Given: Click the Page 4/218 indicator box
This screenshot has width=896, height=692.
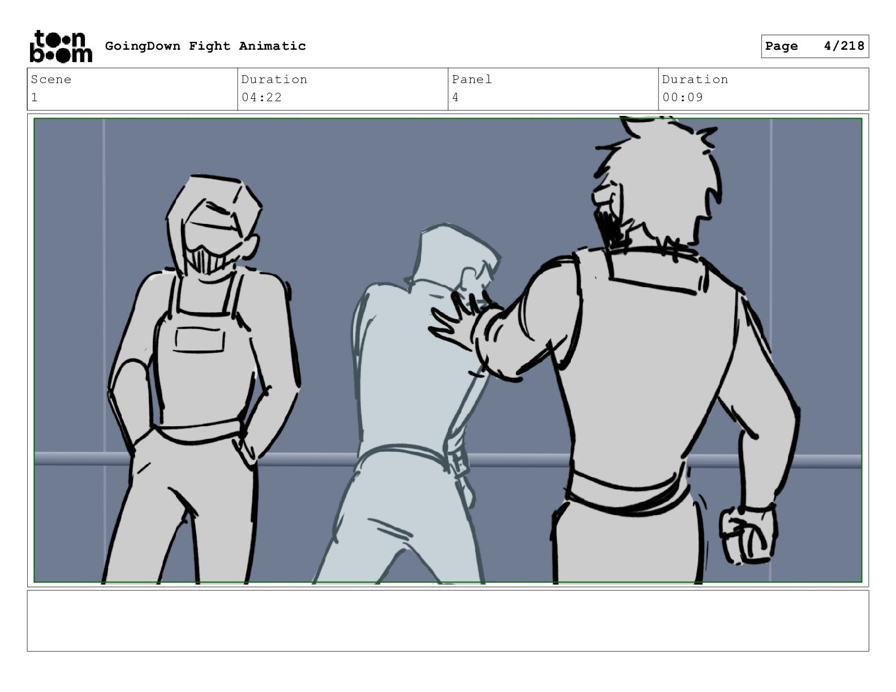Looking at the screenshot, I should pyautogui.click(x=815, y=46).
